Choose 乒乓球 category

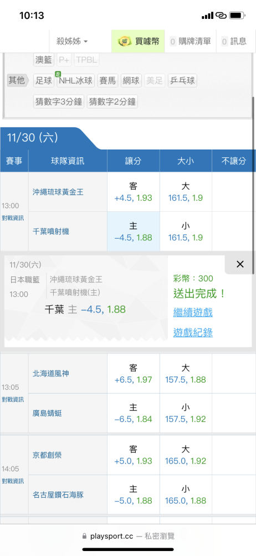pos(182,81)
